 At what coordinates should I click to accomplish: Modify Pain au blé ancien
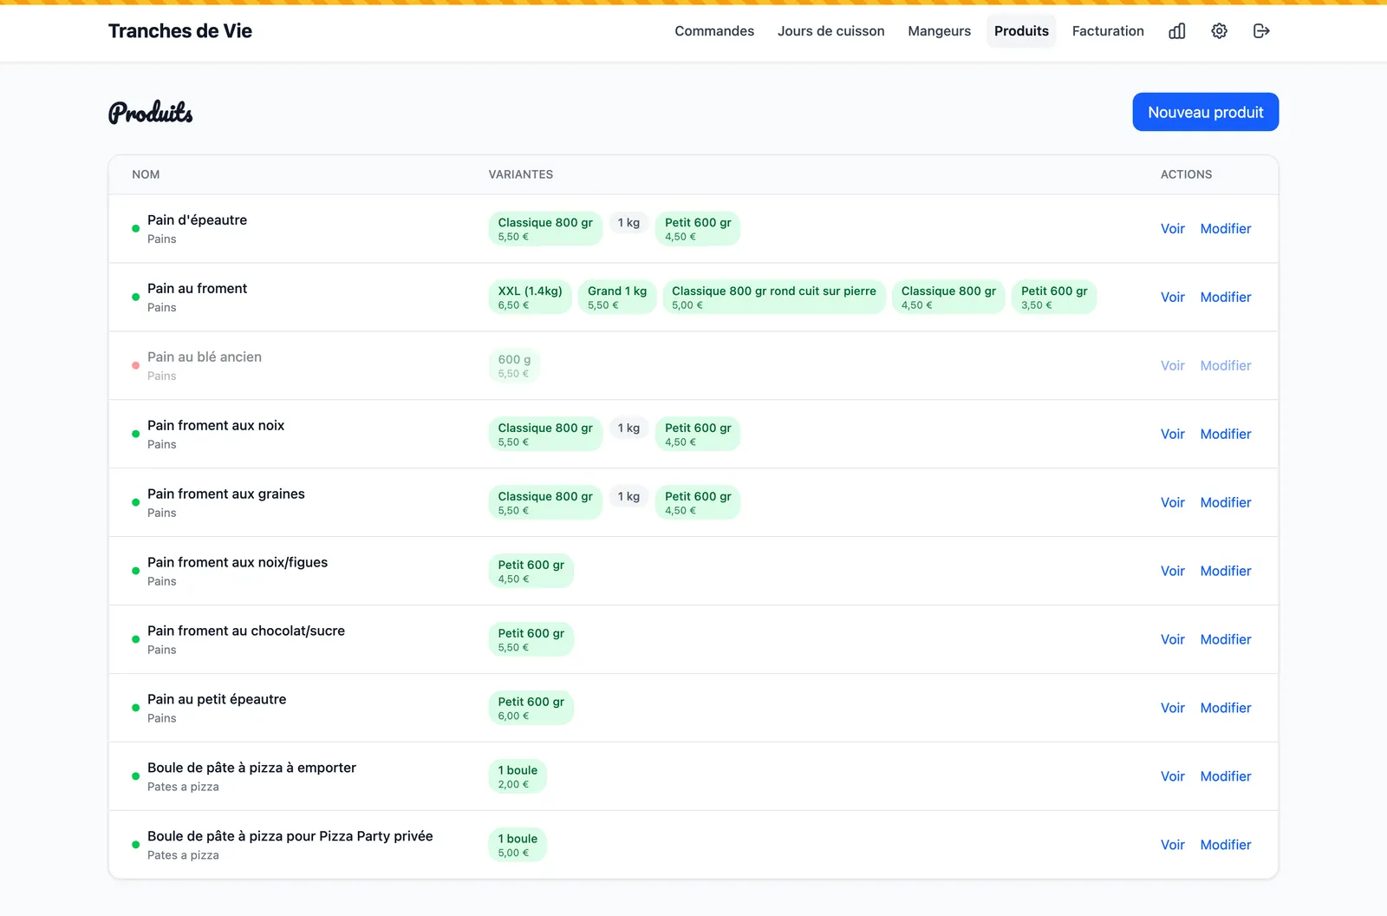point(1226,366)
